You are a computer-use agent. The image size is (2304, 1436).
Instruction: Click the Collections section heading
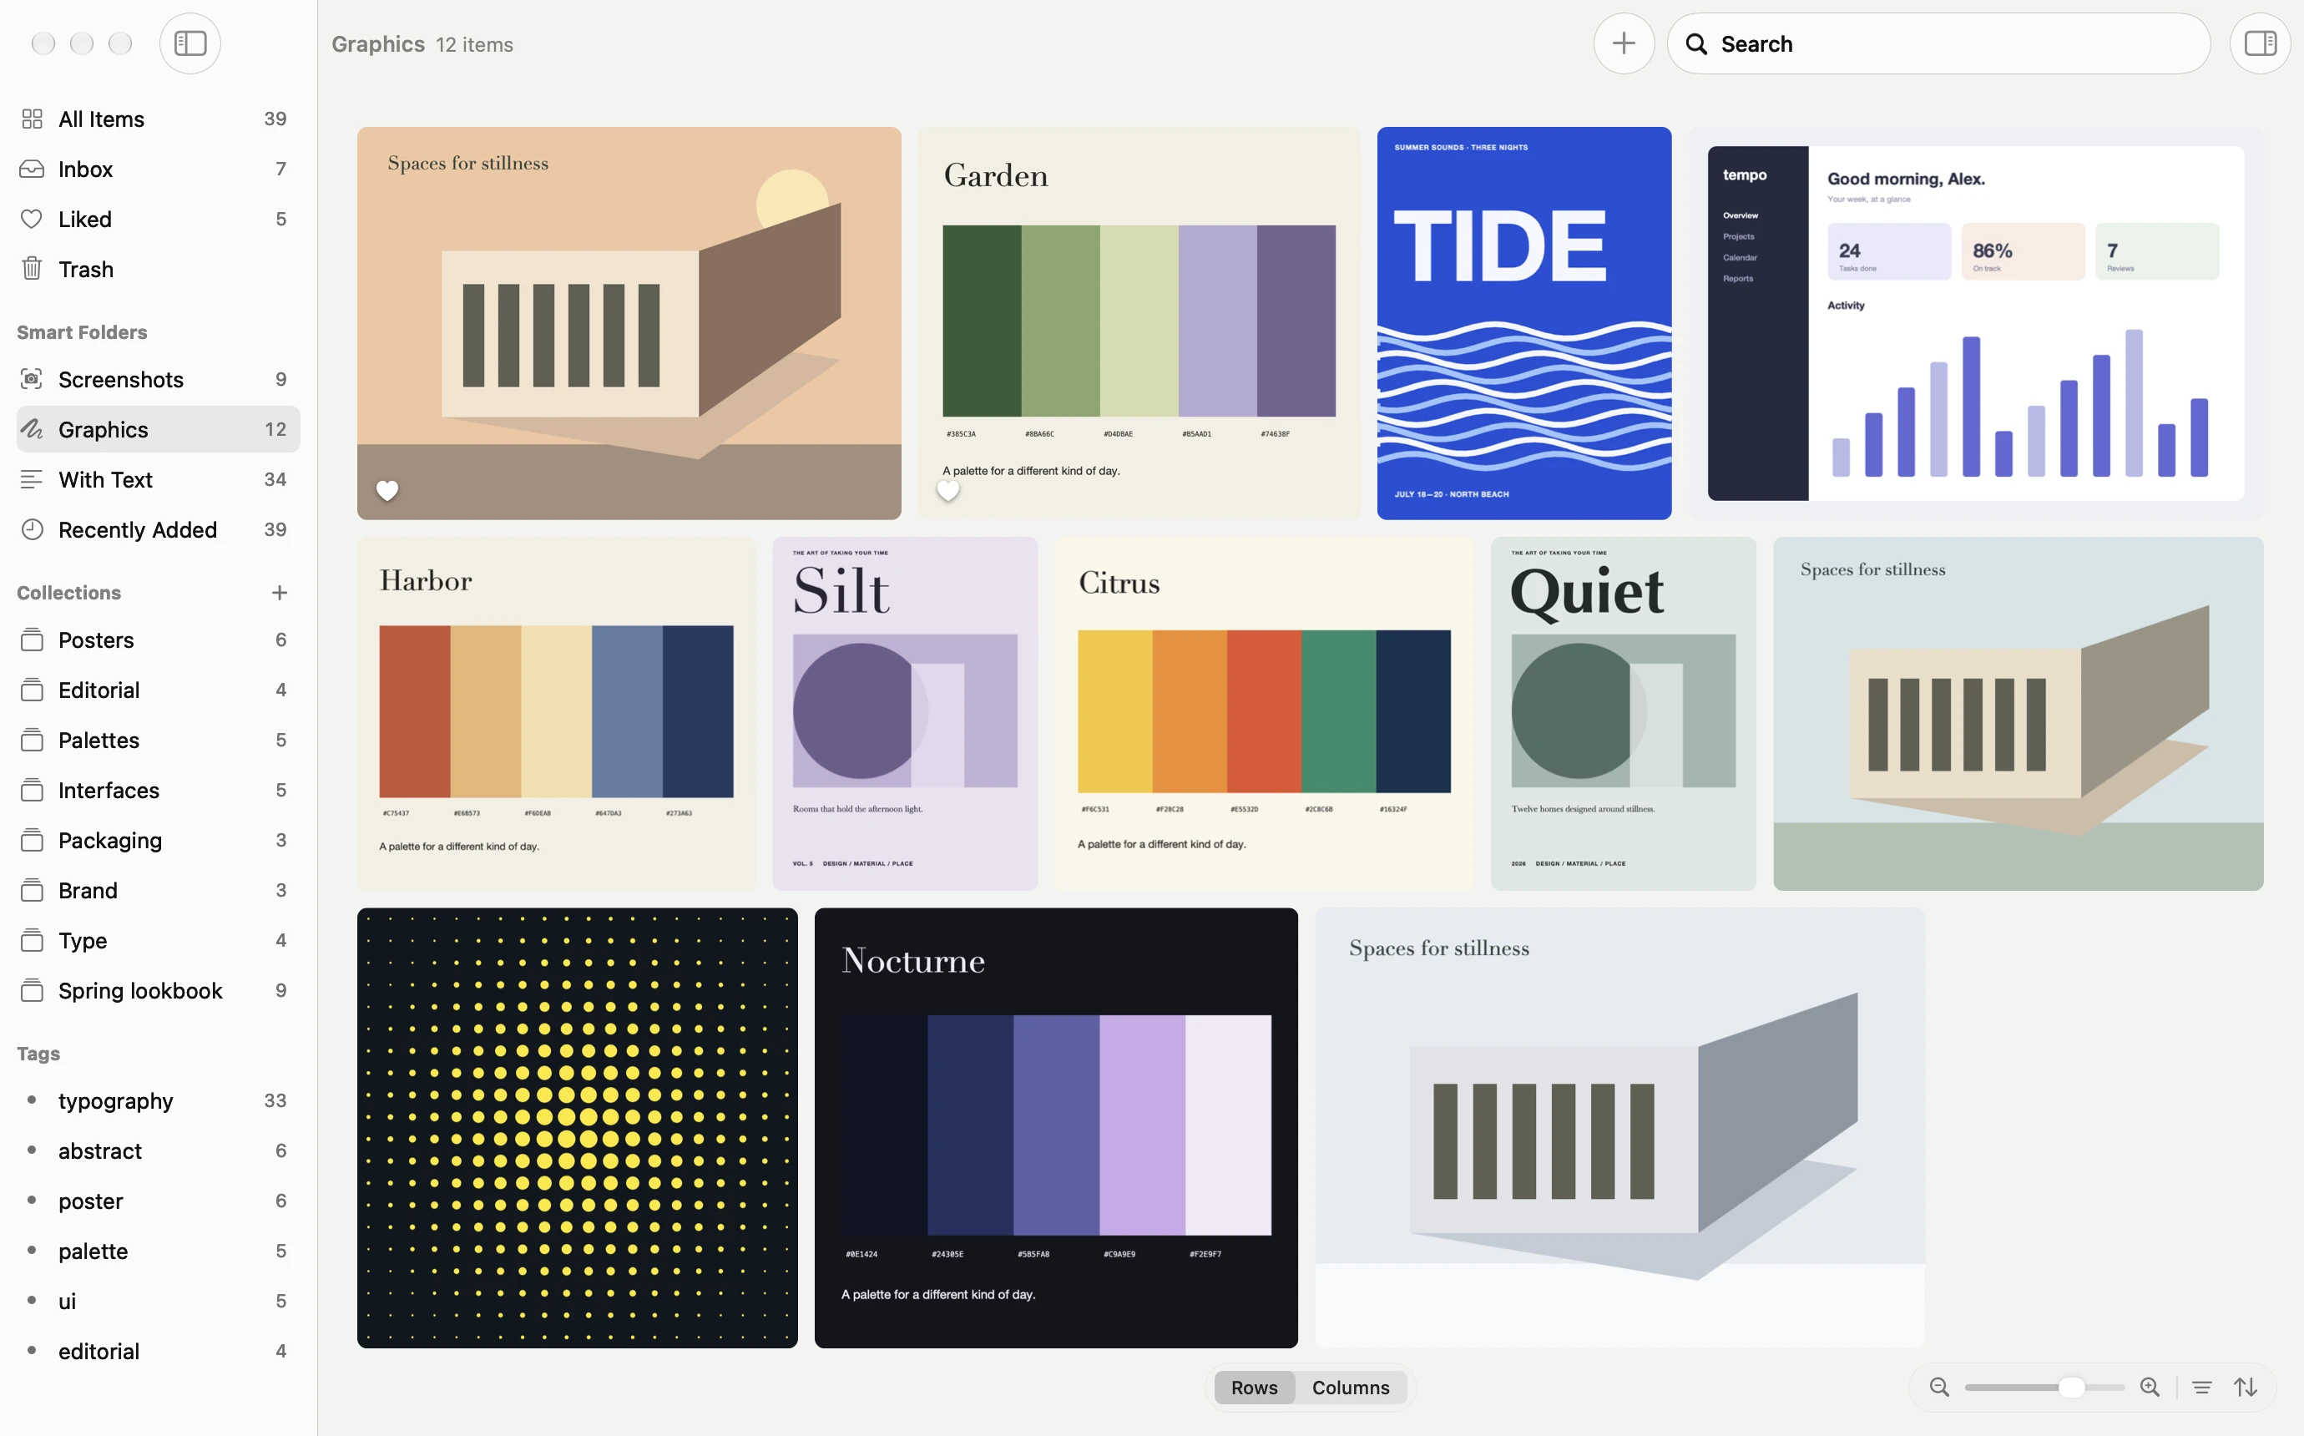68,593
